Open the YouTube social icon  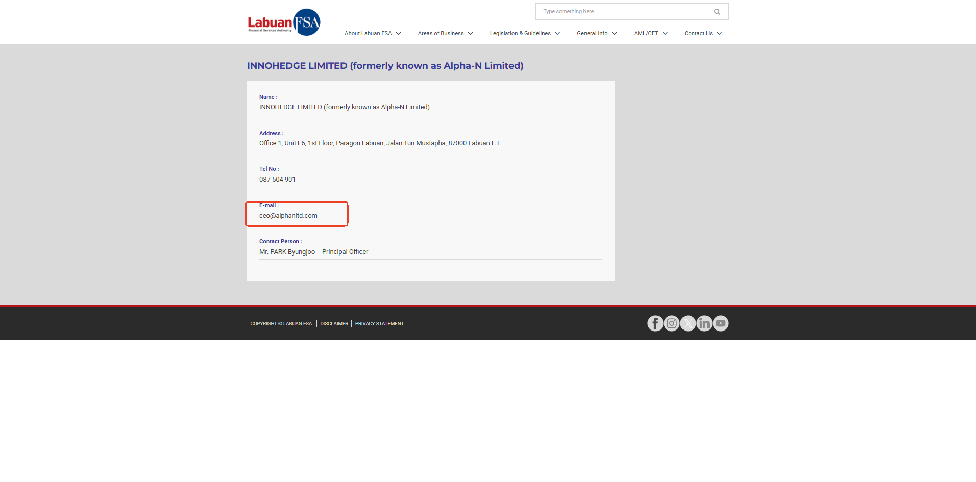click(x=721, y=323)
